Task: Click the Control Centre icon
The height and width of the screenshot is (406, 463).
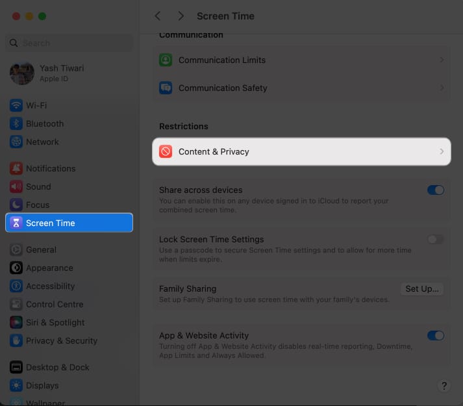Action: point(16,304)
